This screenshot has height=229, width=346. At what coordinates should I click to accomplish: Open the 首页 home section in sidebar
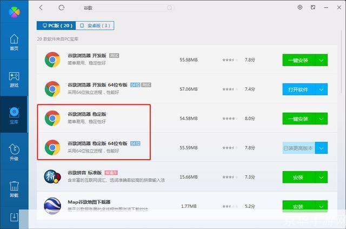[14, 42]
